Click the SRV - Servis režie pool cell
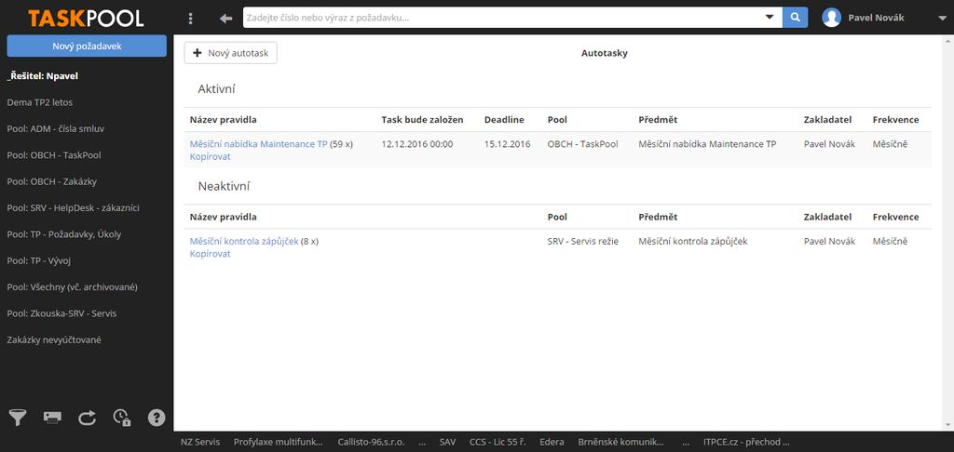The image size is (954, 452). tap(583, 241)
